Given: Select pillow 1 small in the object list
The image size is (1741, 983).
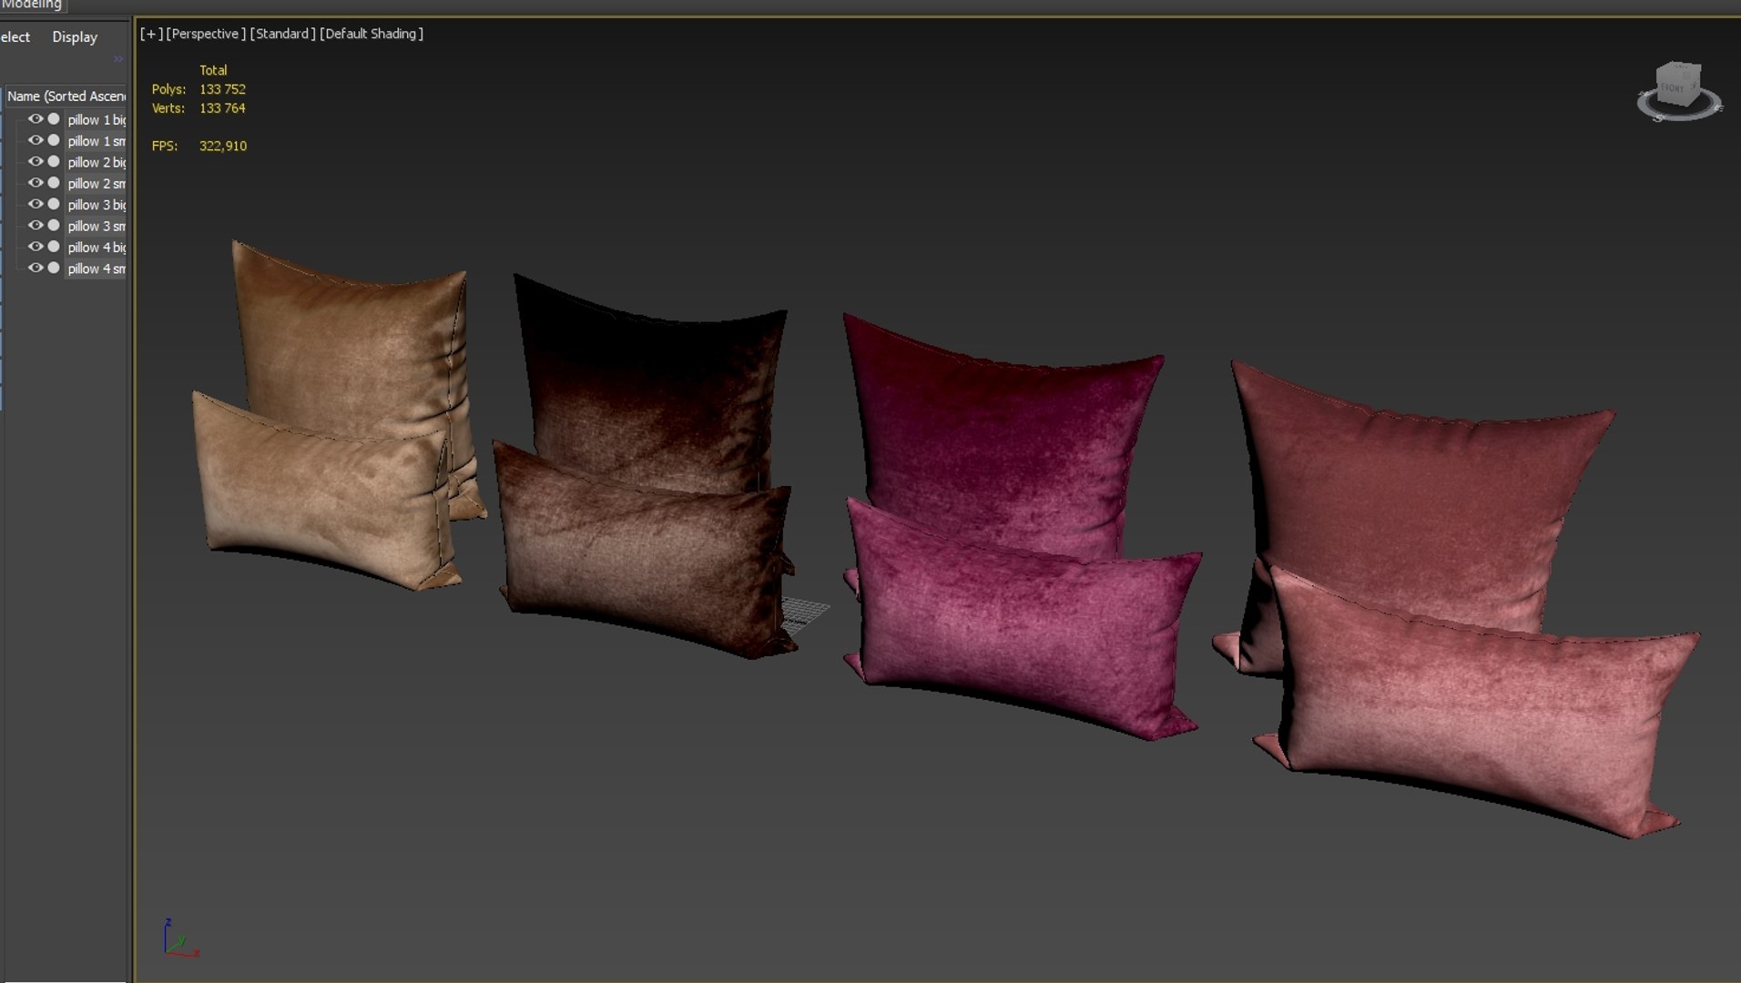Looking at the screenshot, I should (97, 141).
